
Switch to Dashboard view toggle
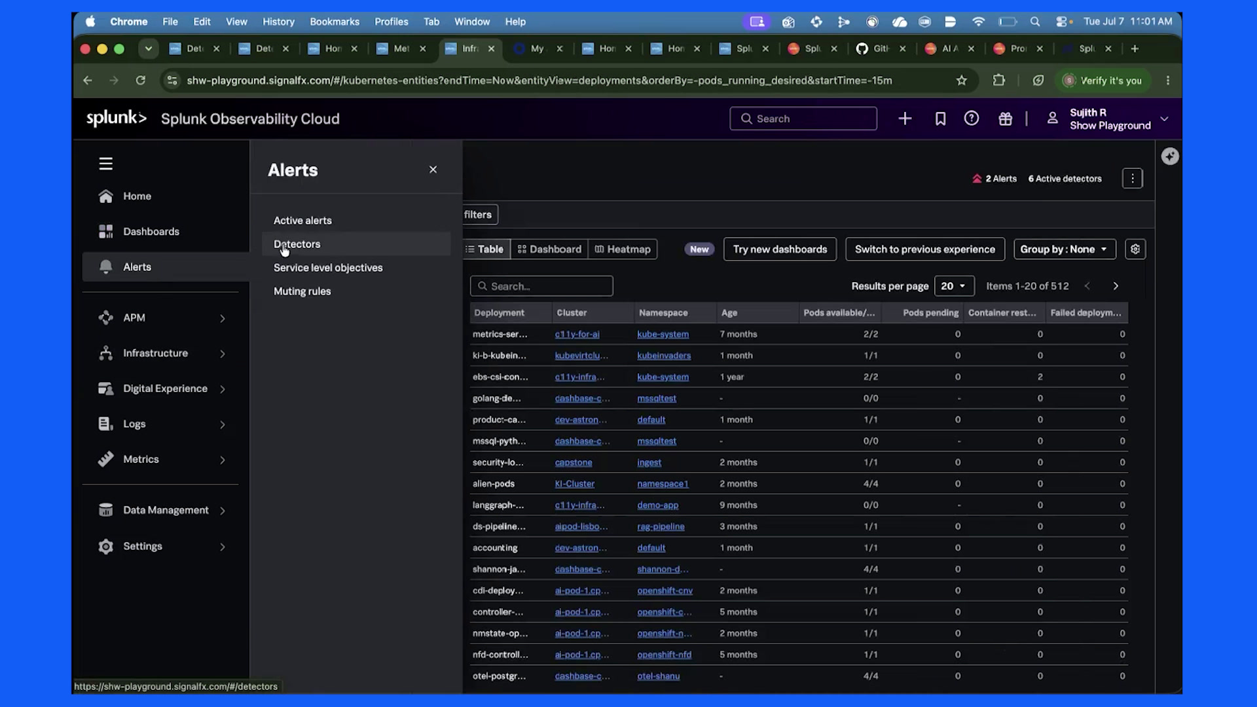549,249
